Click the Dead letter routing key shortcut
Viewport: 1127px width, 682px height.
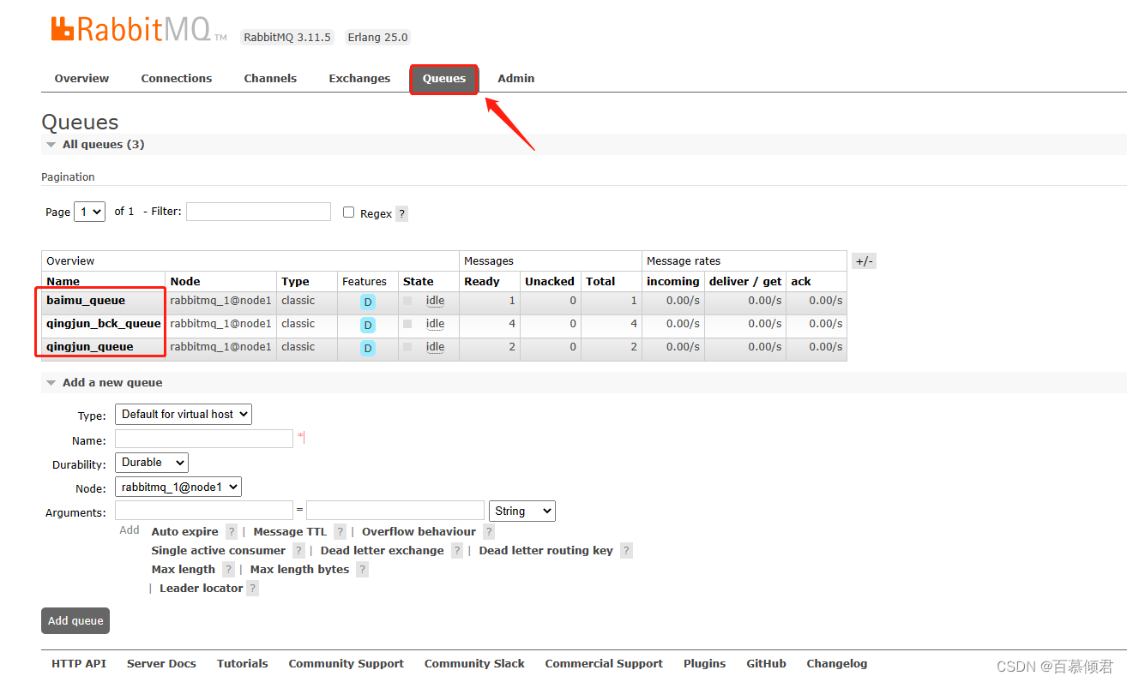(546, 551)
